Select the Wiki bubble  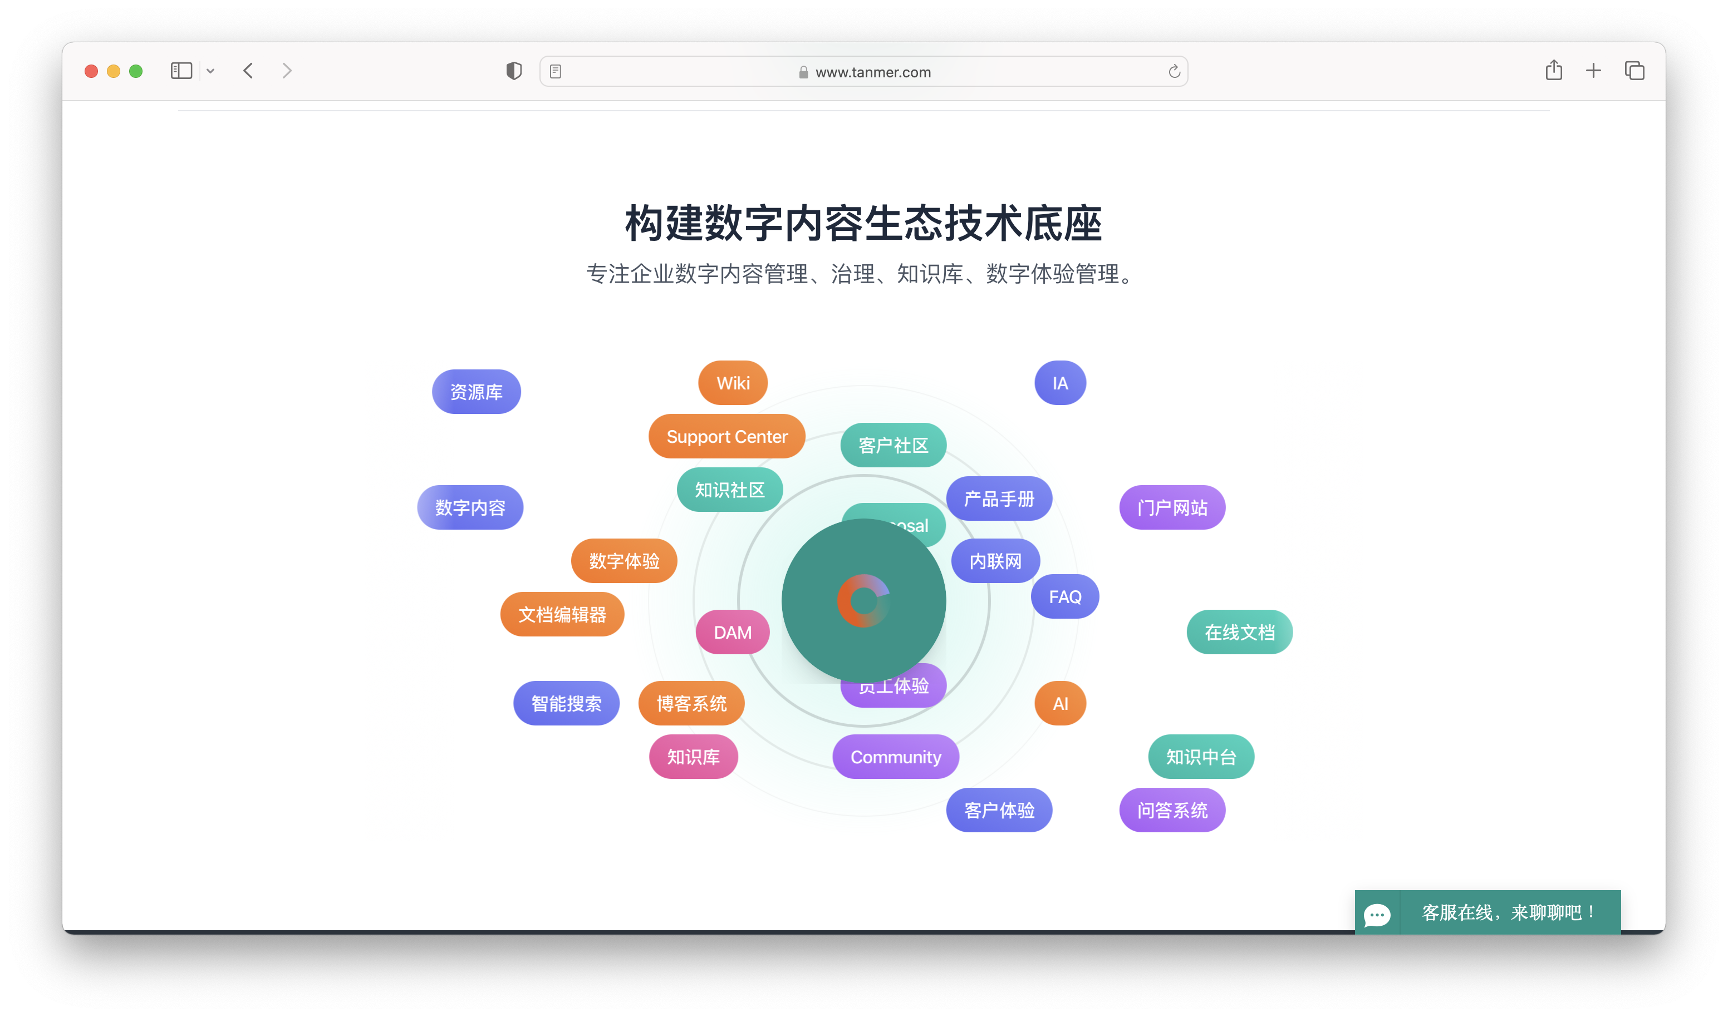(733, 383)
